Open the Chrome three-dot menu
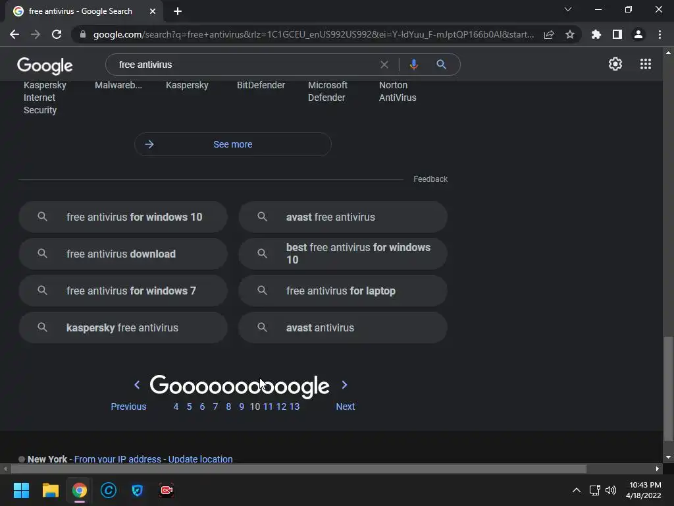 tap(660, 34)
